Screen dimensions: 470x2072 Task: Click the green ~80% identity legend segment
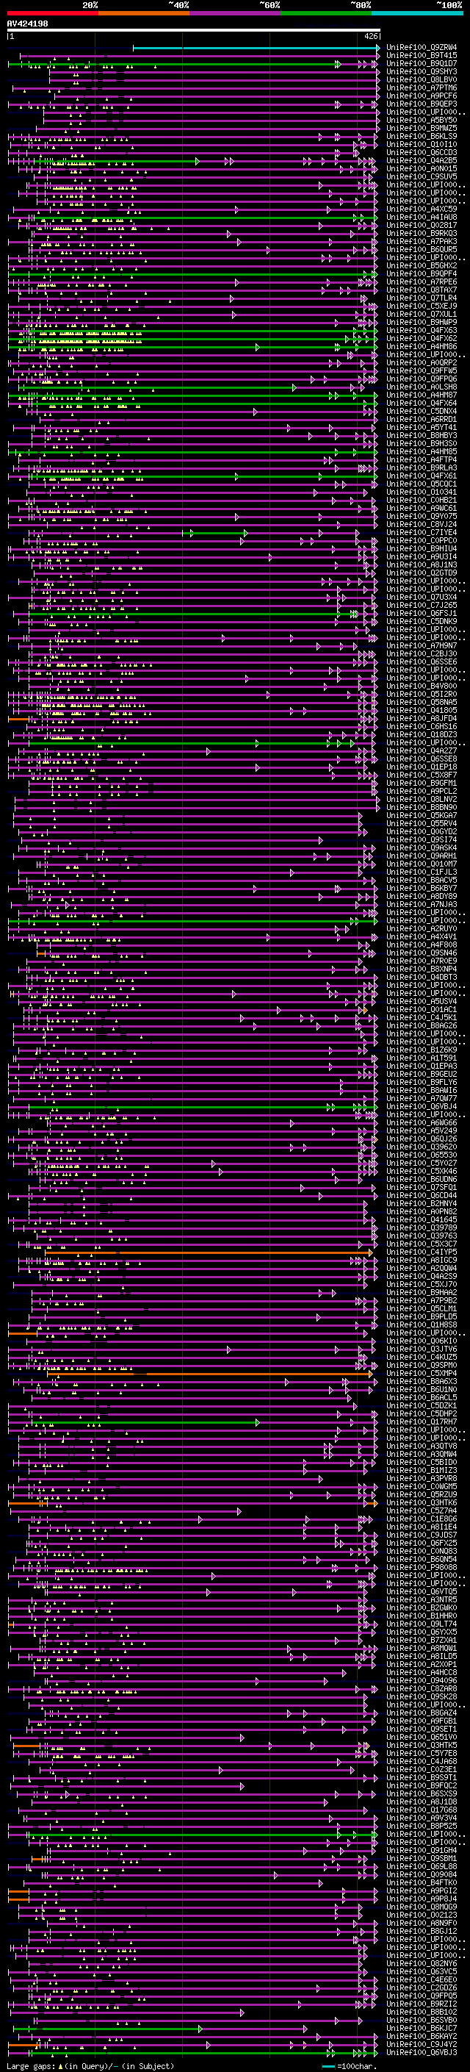(326, 13)
